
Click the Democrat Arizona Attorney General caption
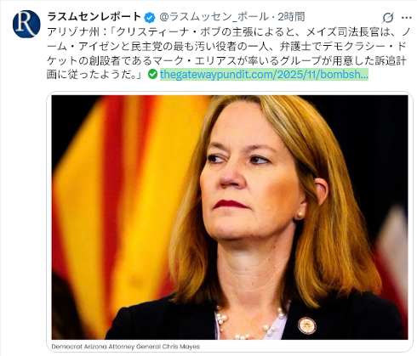point(126,347)
